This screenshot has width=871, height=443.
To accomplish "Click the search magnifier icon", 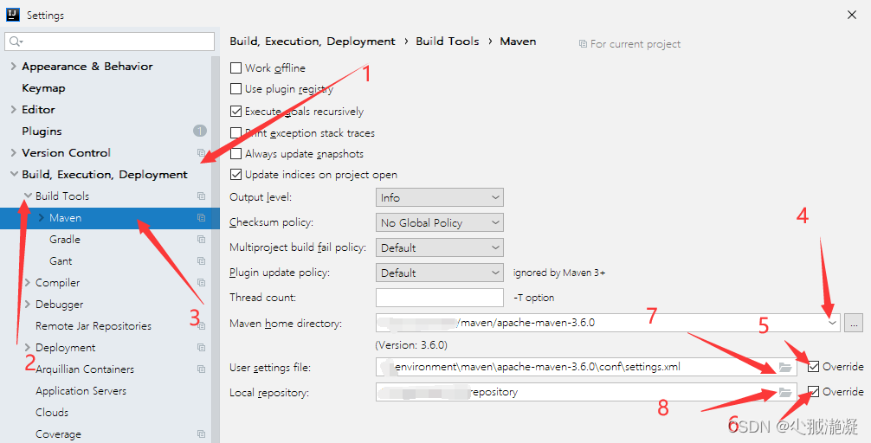I will tap(15, 42).
